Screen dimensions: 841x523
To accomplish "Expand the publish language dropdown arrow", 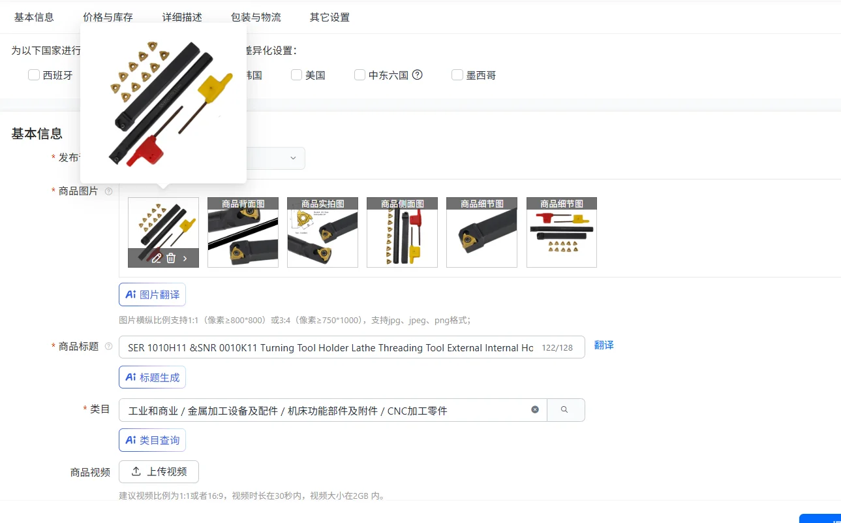I will [x=293, y=158].
